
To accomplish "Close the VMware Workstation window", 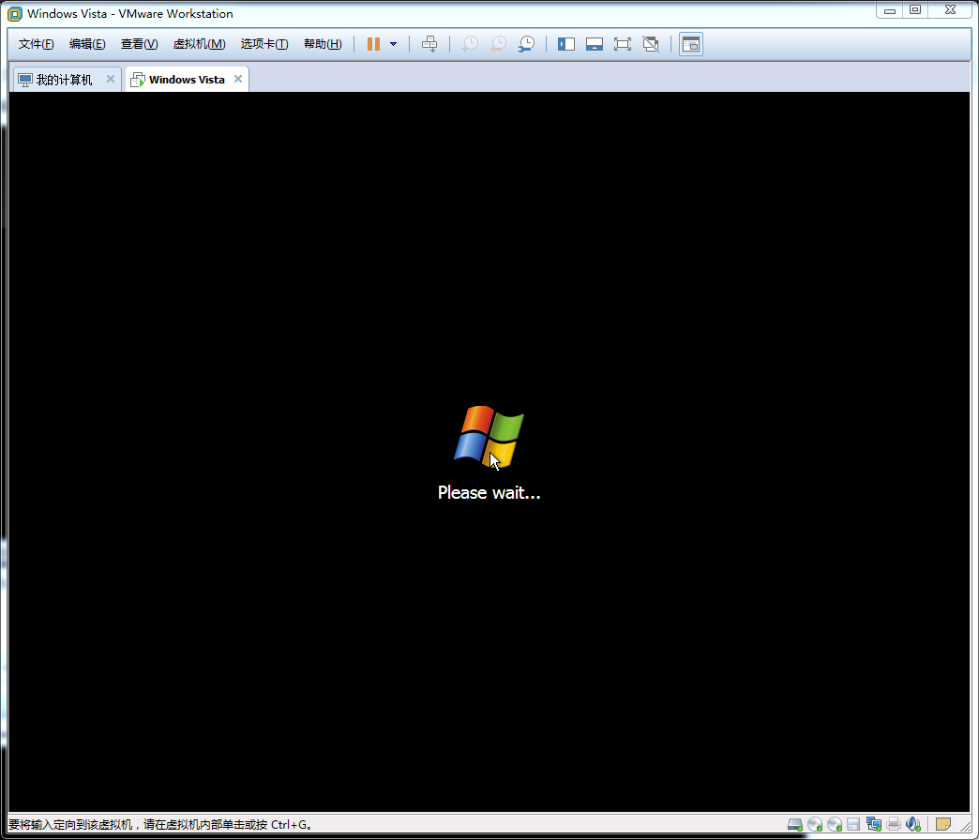I will tap(950, 10).
